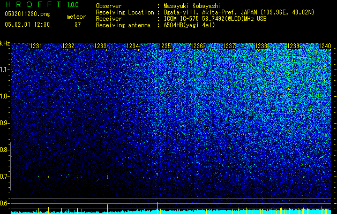Click the receiver text ICOM IC-575 53.7492 MHz
Image resolution: width=337 pixels, height=214 pixels.
pos(215,19)
